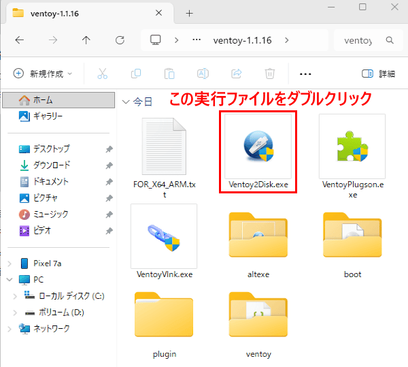The width and height of the screenshot is (408, 367).
Task: Unpin ピクチャ using its pin icon
Action: [109, 198]
